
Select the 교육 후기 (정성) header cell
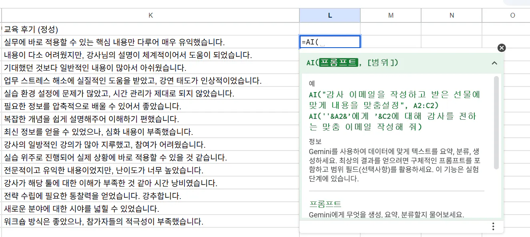(x=31, y=29)
